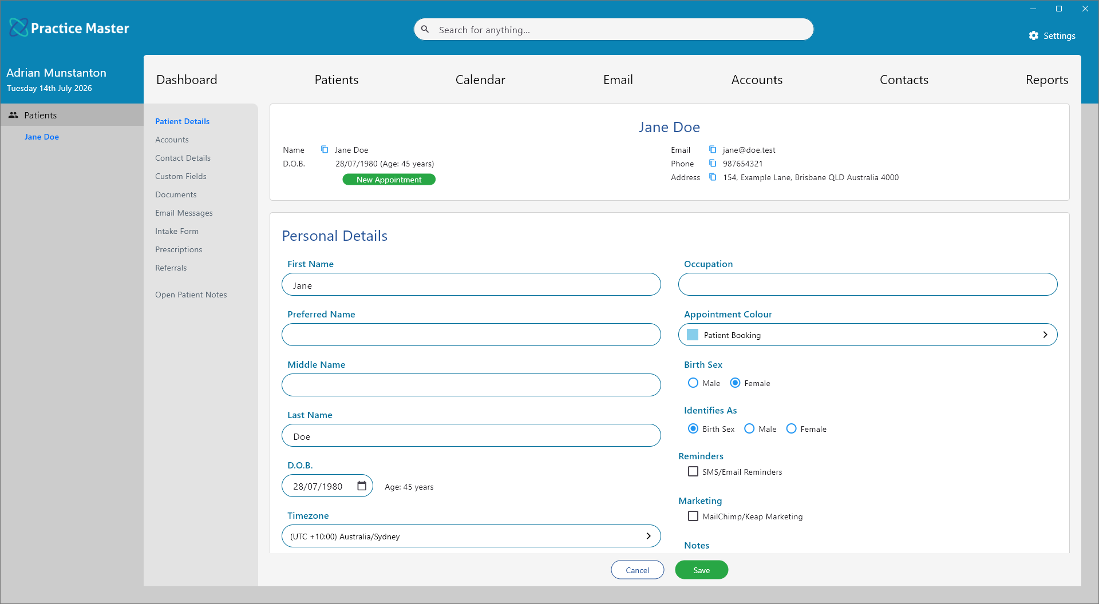Screen dimensions: 1099x604
Task: Focus the Search for anything box
Action: [614, 29]
